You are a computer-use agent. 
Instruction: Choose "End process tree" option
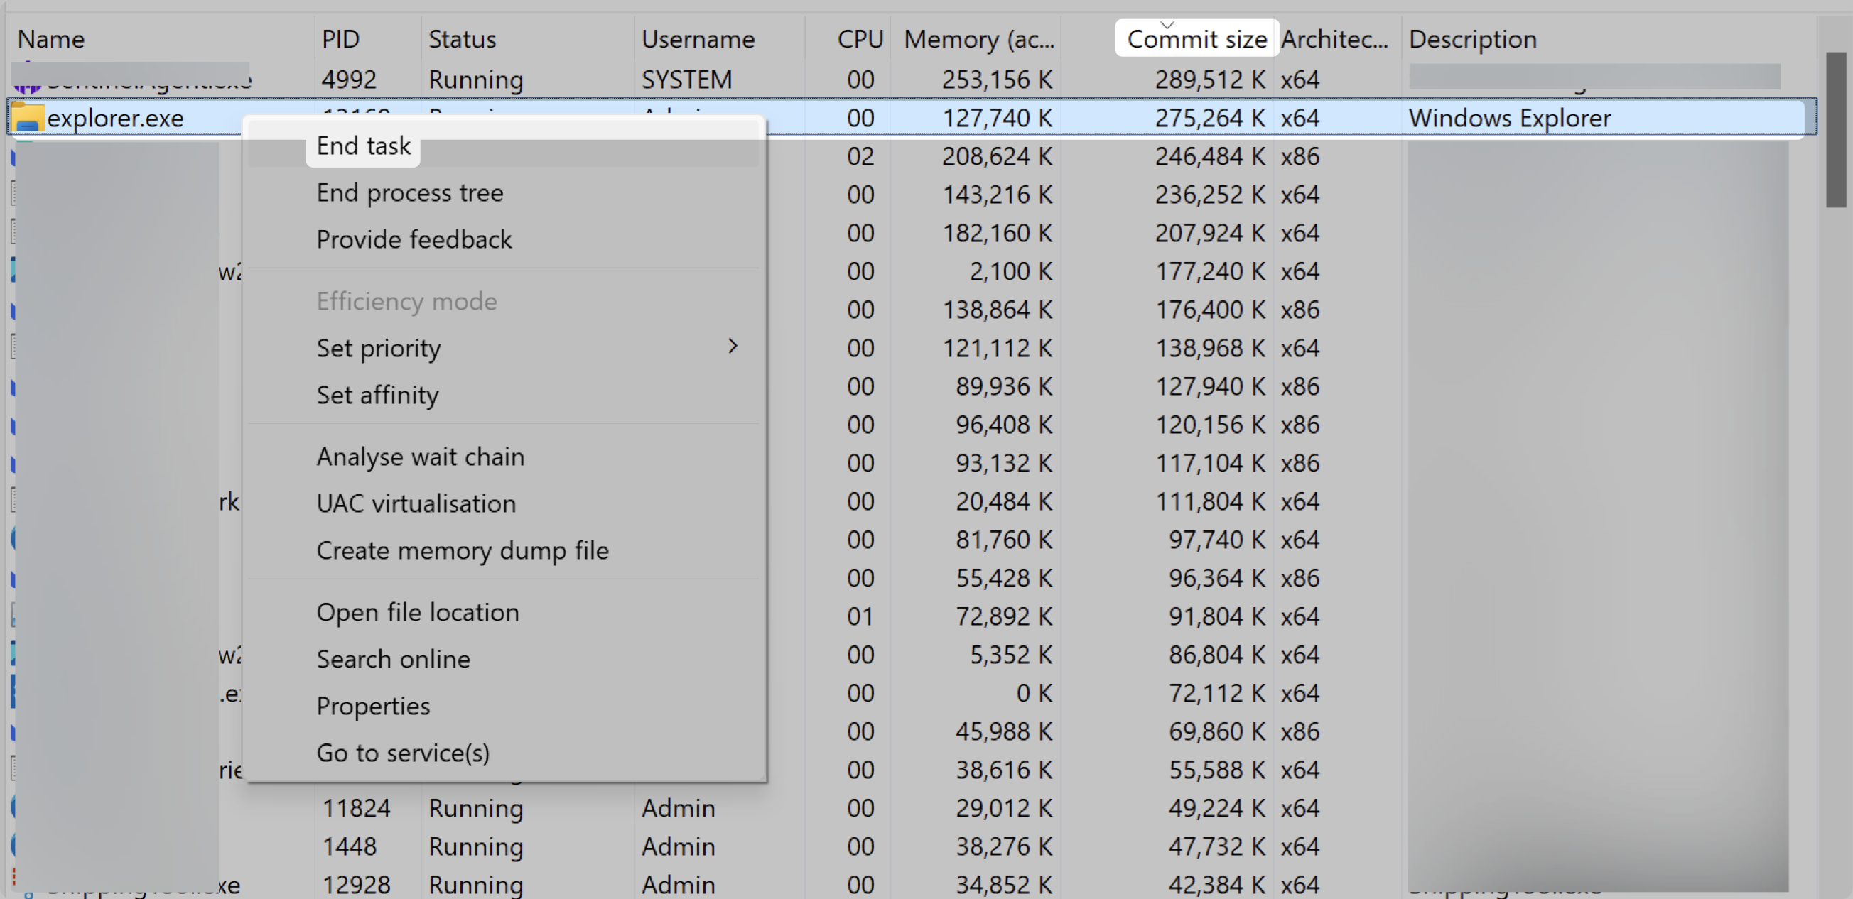pyautogui.click(x=409, y=192)
